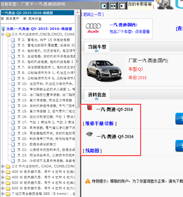Click the 菜单展开 expand-menu icon
Viewport: 183px width, 197px height.
pos(2,19)
